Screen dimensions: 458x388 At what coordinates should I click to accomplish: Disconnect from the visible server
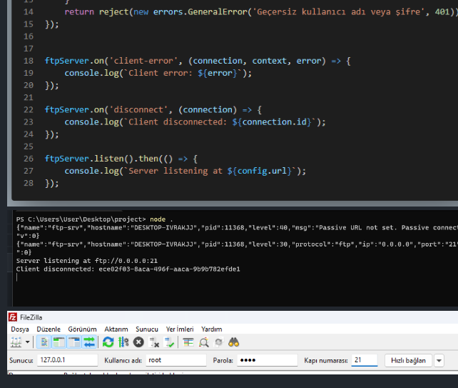(154, 342)
